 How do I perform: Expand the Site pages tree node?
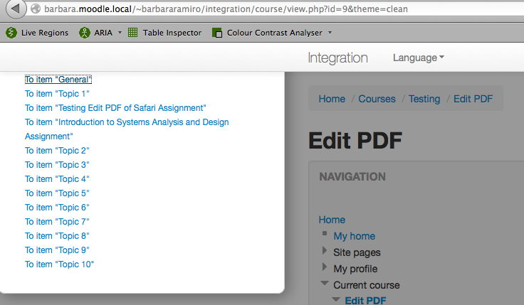pyautogui.click(x=324, y=250)
